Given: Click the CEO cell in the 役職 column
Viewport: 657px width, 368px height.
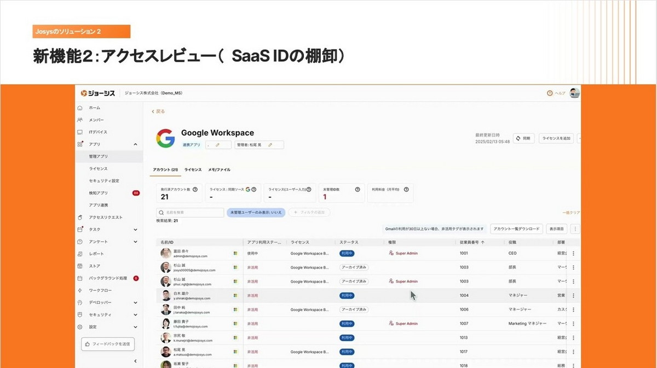Looking at the screenshot, I should (512, 254).
